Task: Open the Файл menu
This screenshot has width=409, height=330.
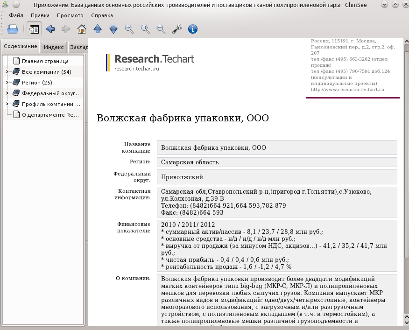Action: [16, 15]
